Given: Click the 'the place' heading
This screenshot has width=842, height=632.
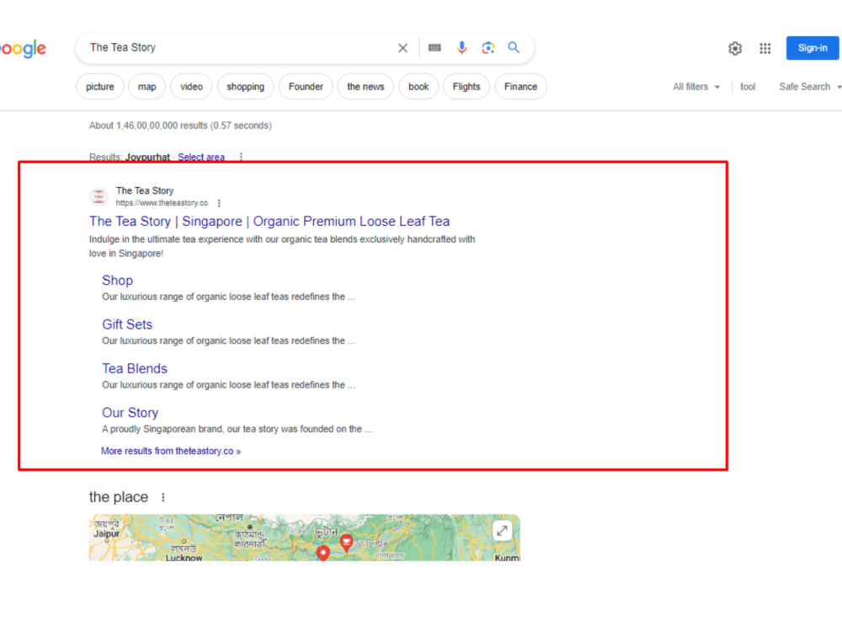Looking at the screenshot, I should click(x=118, y=497).
